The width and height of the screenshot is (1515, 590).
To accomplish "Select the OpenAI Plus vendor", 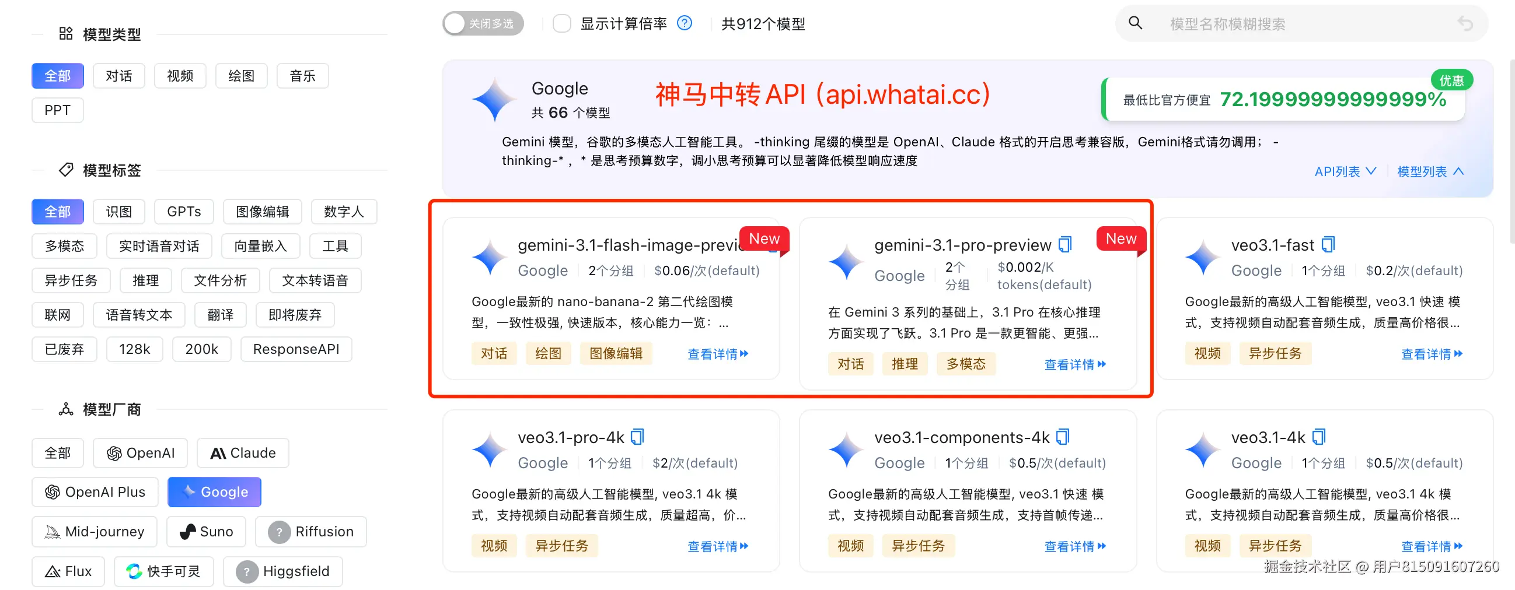I will [95, 492].
